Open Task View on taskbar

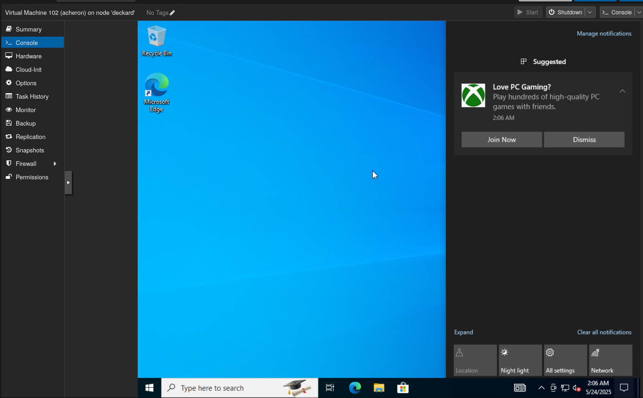(x=330, y=388)
